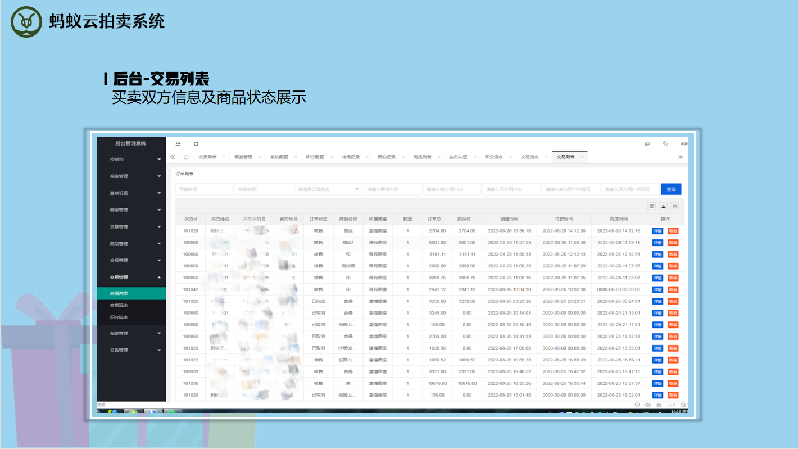
Task: Collapse the 交易管理 sidebar menu
Action: 135,278
